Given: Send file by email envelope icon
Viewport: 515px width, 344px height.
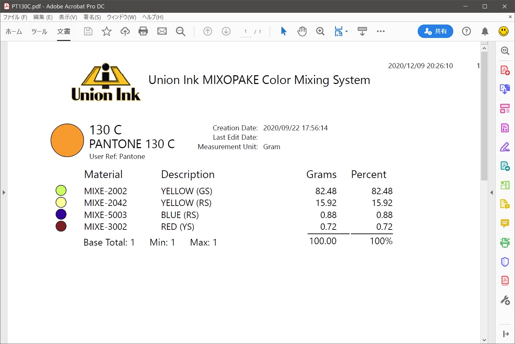Looking at the screenshot, I should click(162, 31).
